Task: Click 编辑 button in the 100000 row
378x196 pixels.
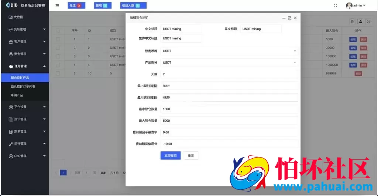Action: click(353, 57)
